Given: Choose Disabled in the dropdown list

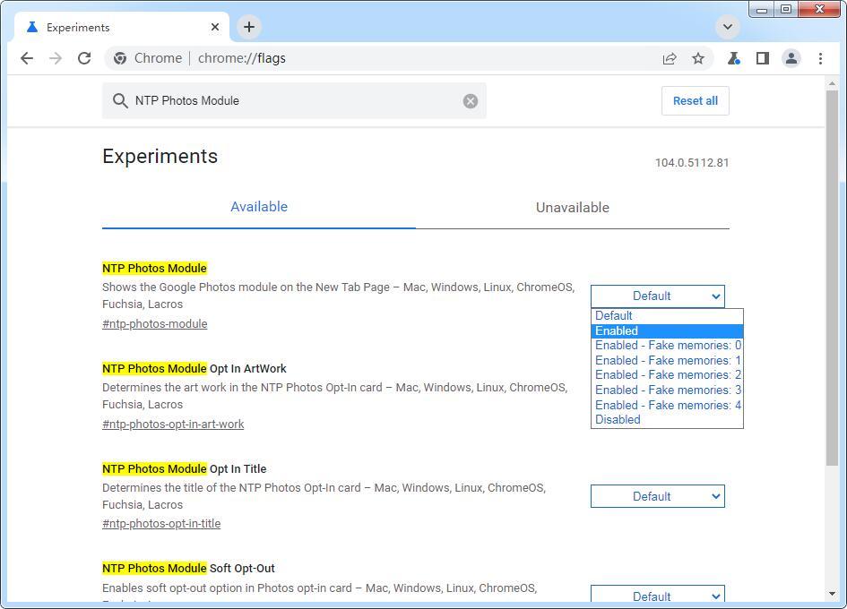Looking at the screenshot, I should [x=667, y=419].
